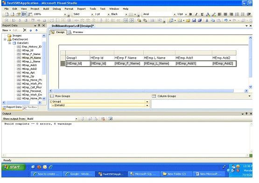Image resolution: width=259 pixels, height=183 pixels.
Task: Pin the Report Data panel
Action: point(39,26)
